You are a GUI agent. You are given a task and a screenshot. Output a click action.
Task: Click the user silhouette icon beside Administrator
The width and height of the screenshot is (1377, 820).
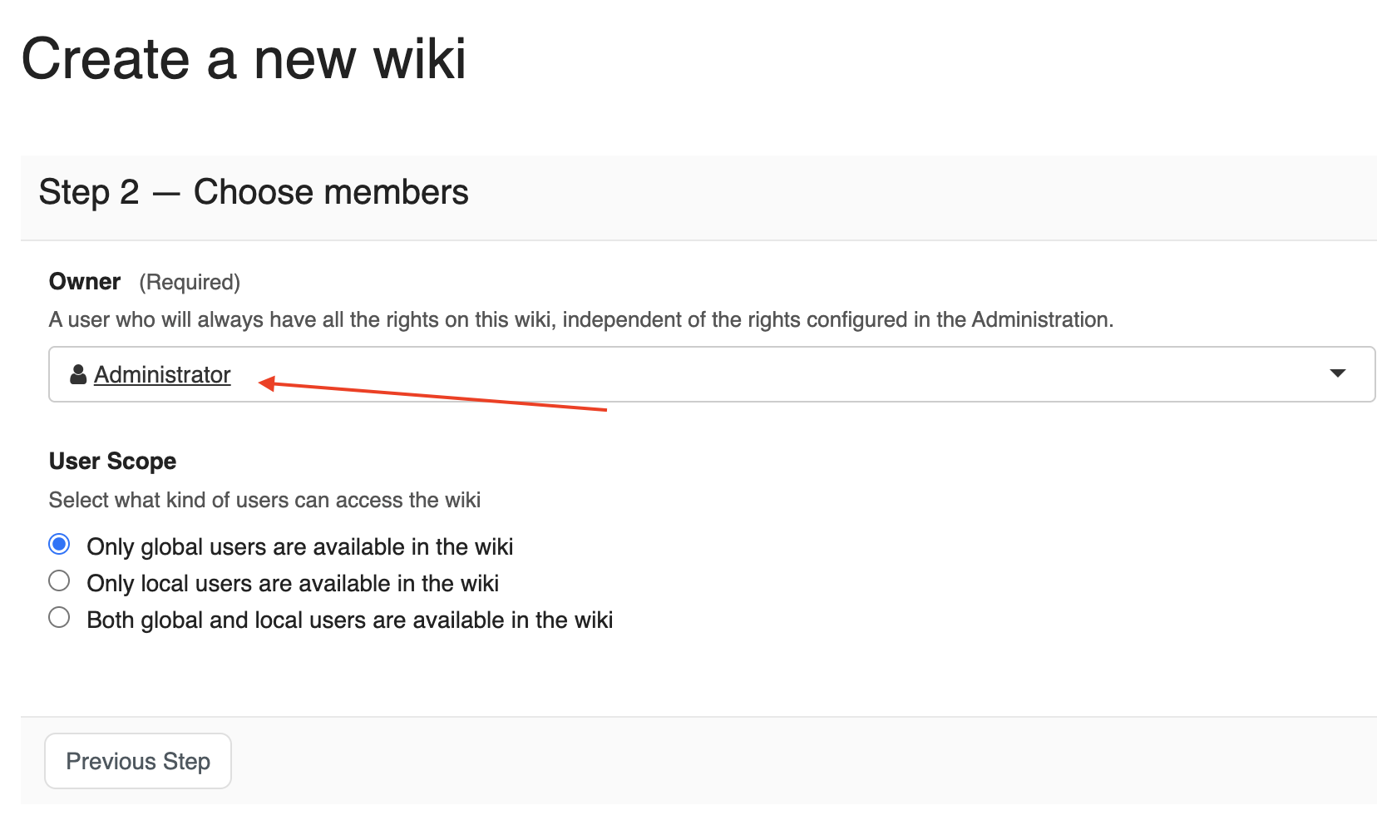(78, 375)
